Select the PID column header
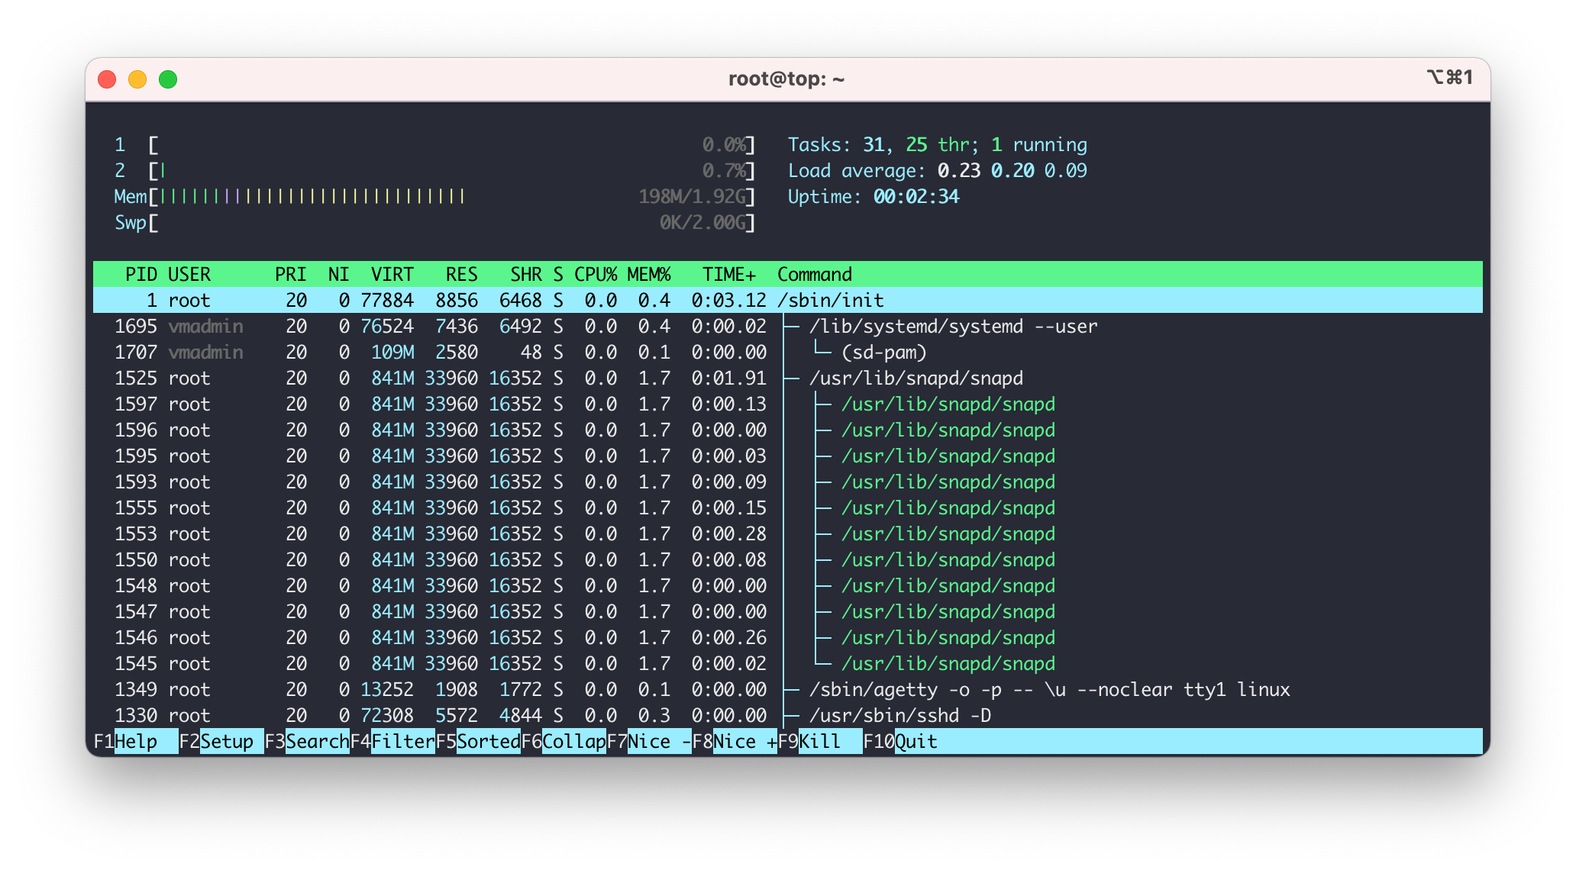Screen dimensions: 1576x870 point(141,274)
